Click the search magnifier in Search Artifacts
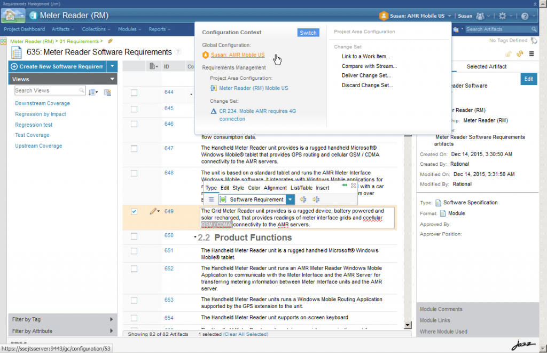The image size is (547, 353). tap(534, 29)
